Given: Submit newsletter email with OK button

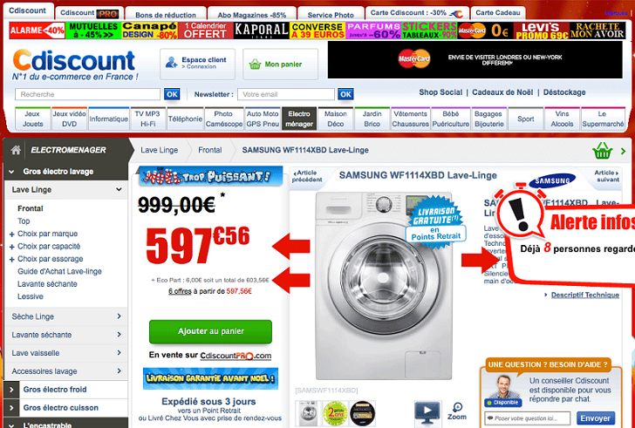Looking at the screenshot, I should (x=345, y=94).
